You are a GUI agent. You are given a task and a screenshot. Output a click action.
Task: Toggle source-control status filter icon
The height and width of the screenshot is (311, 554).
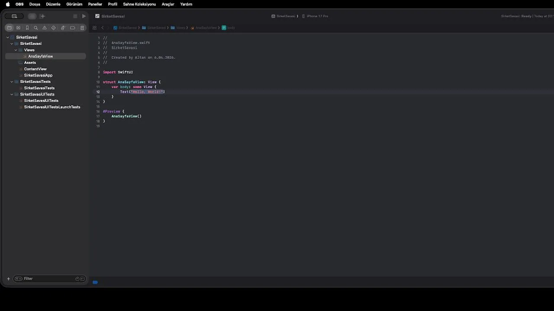(82, 279)
